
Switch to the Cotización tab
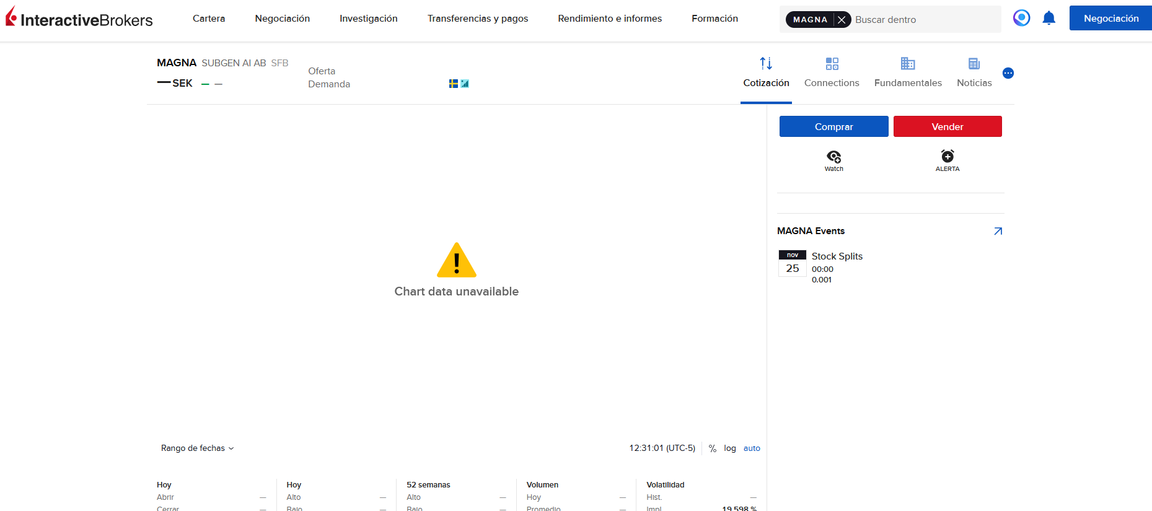click(x=766, y=72)
